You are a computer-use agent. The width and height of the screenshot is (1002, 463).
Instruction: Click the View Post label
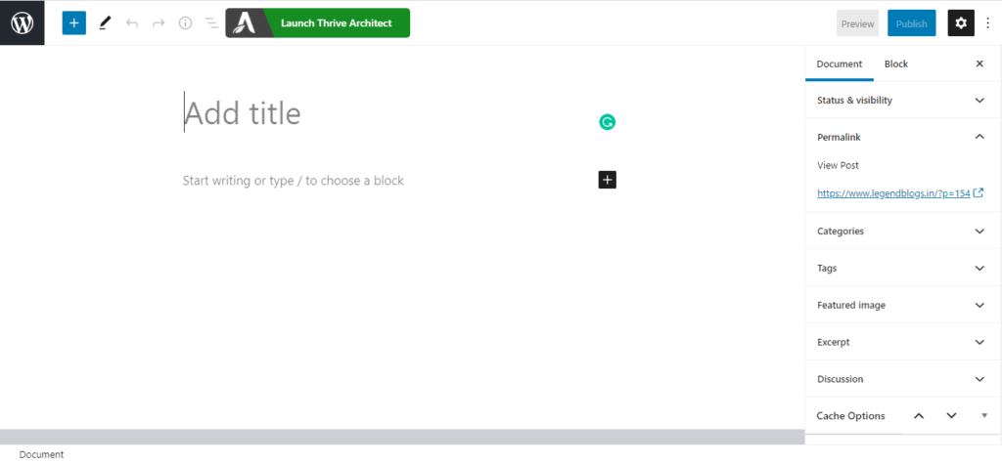[838, 165]
